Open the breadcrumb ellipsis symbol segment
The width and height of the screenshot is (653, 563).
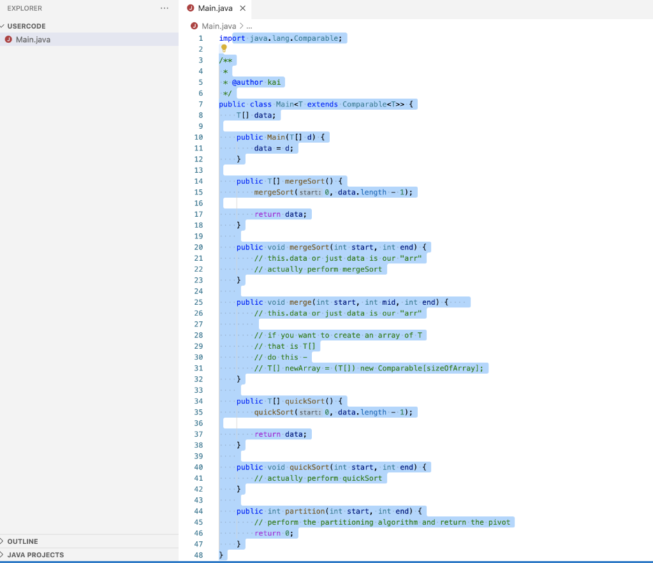pos(249,26)
